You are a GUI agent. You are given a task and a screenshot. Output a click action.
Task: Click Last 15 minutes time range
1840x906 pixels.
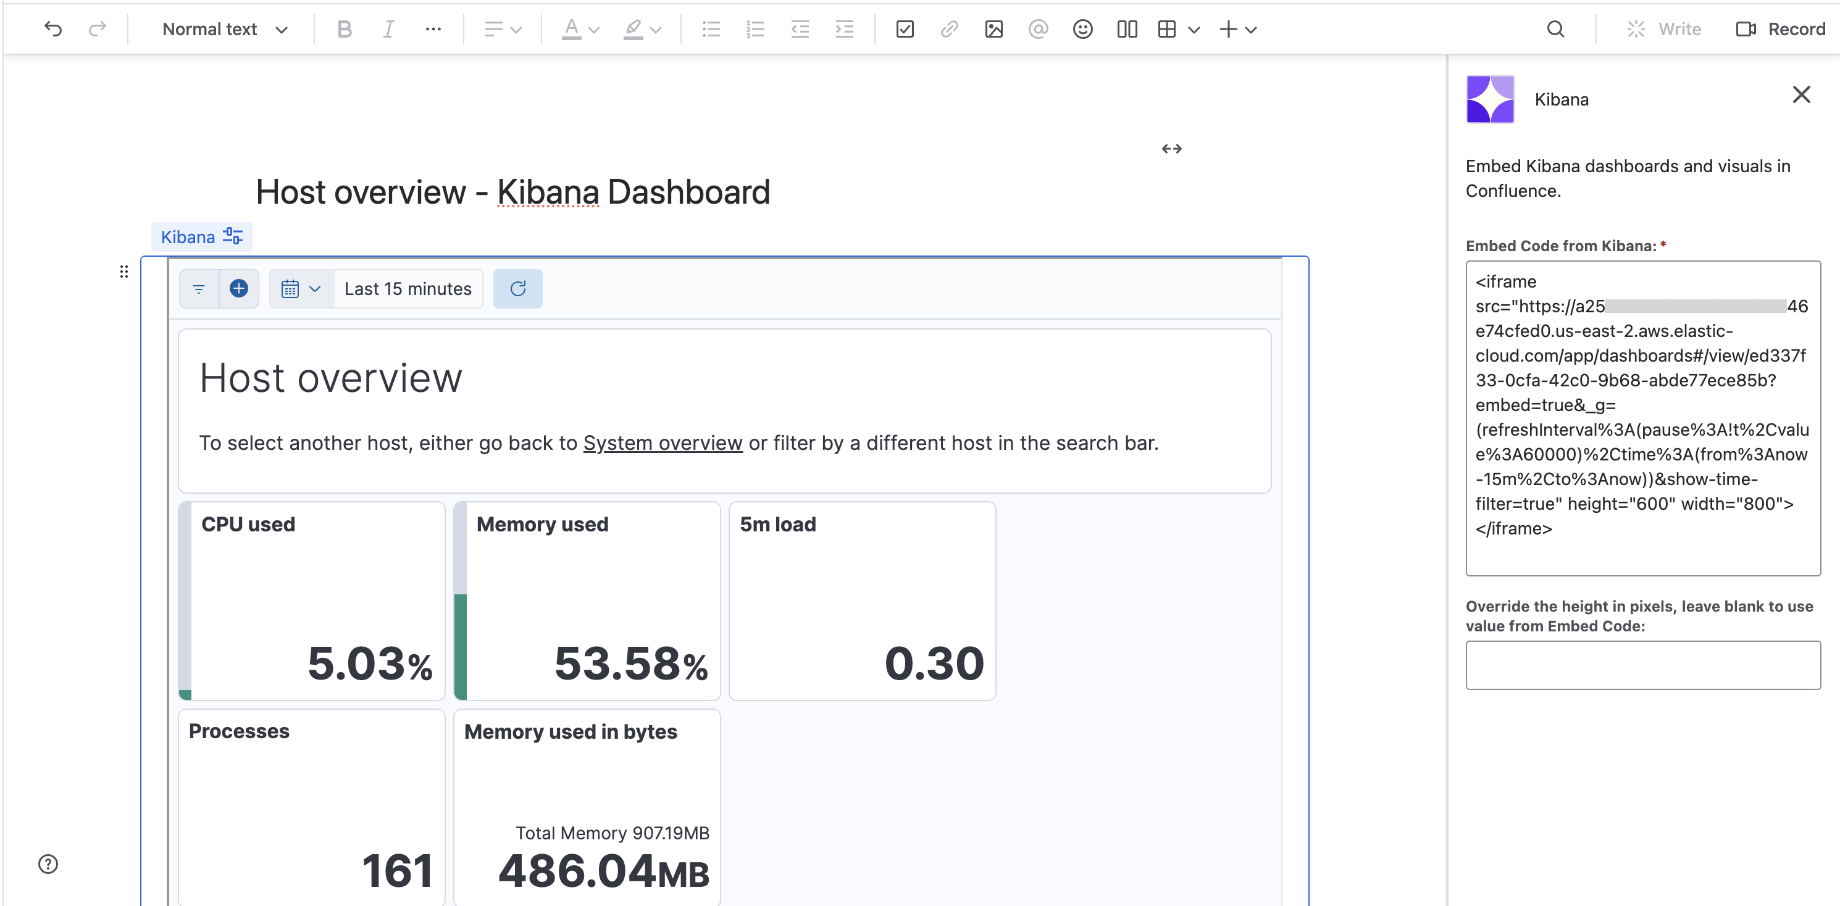(x=408, y=288)
